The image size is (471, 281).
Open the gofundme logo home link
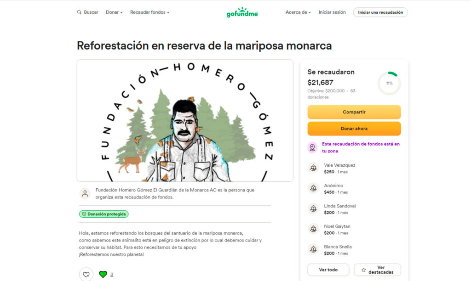click(242, 12)
